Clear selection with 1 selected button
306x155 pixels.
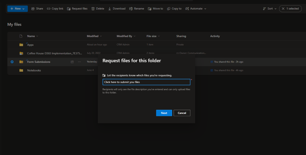tap(290, 9)
